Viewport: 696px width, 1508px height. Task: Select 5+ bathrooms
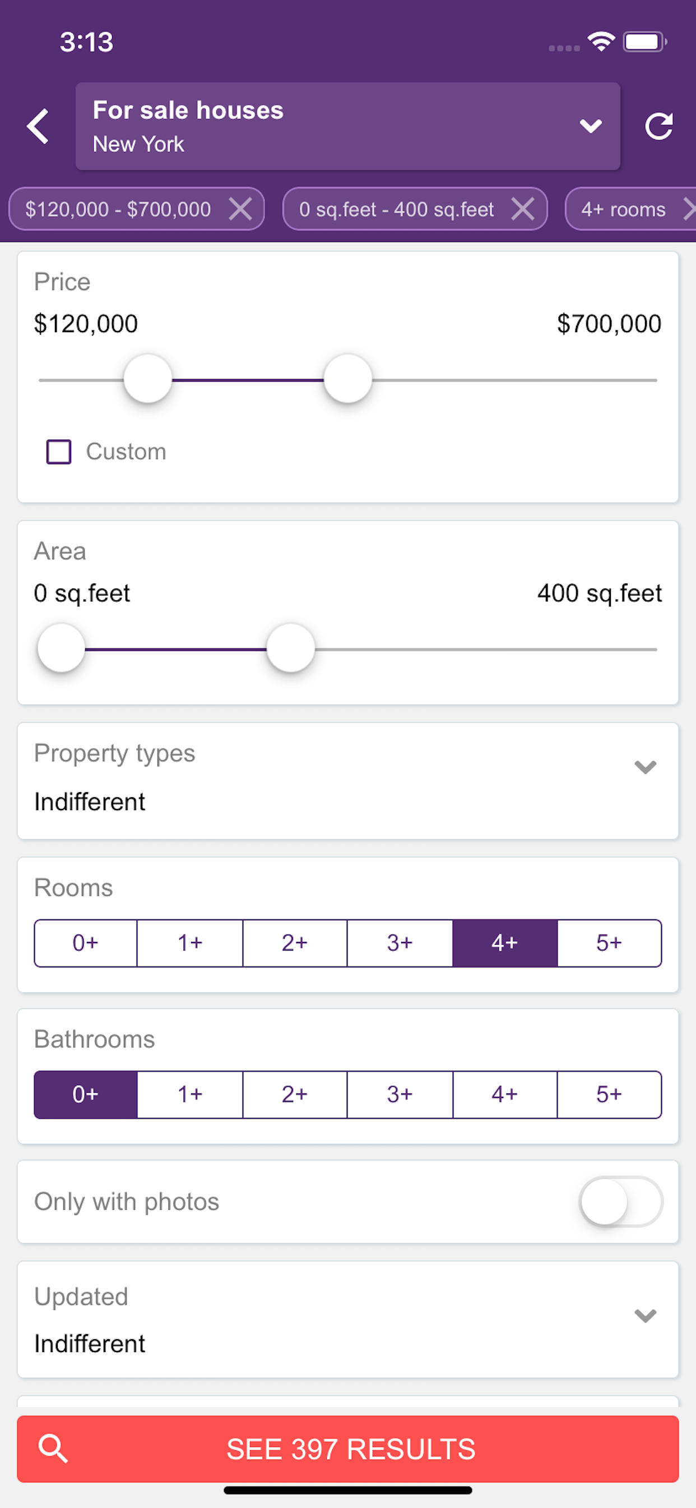tap(610, 1093)
